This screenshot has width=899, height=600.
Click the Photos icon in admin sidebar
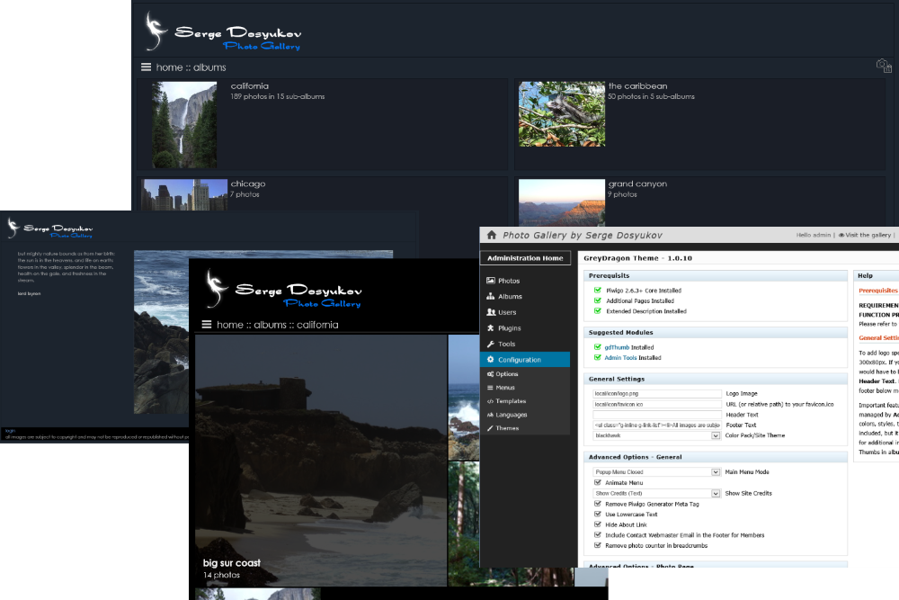coord(490,281)
